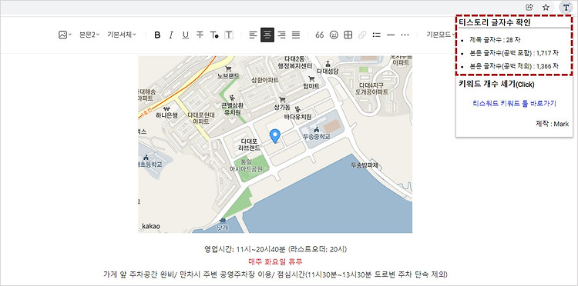This screenshot has width=578, height=286.
Task: Open more tools ellipsis menu
Action: pos(405,35)
